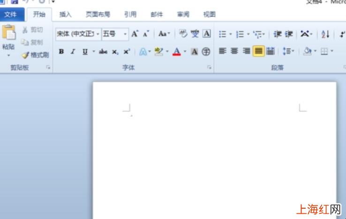Click the Enclosed Characters icon
This screenshot has width=346, height=219.
click(x=206, y=52)
